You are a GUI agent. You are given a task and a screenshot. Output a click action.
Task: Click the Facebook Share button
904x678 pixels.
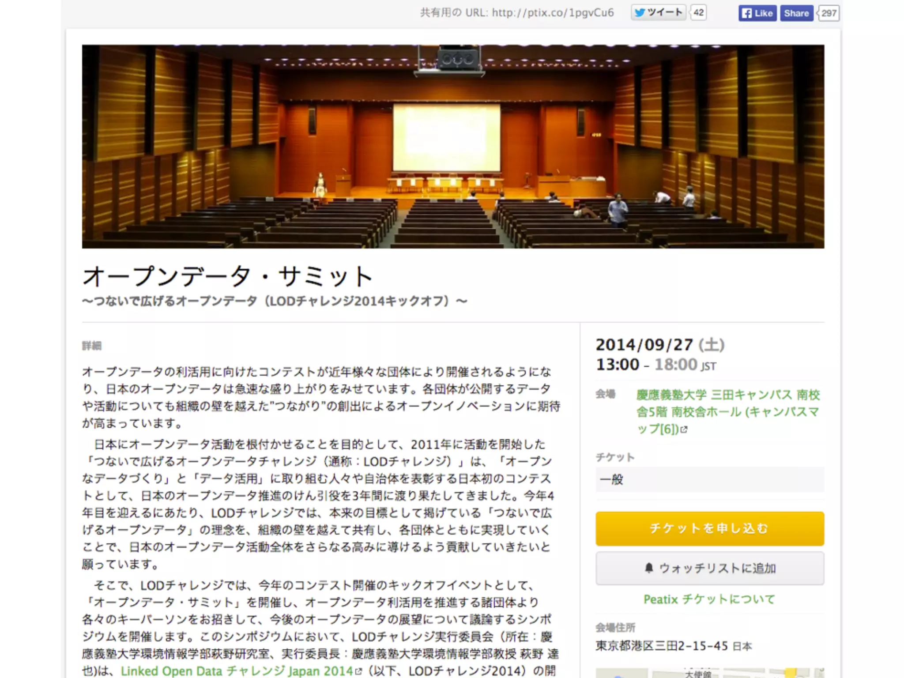click(x=796, y=13)
